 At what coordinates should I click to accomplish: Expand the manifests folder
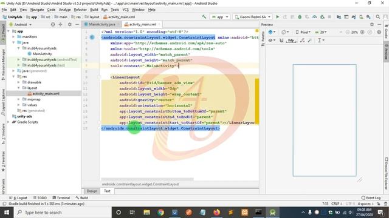point(13,36)
